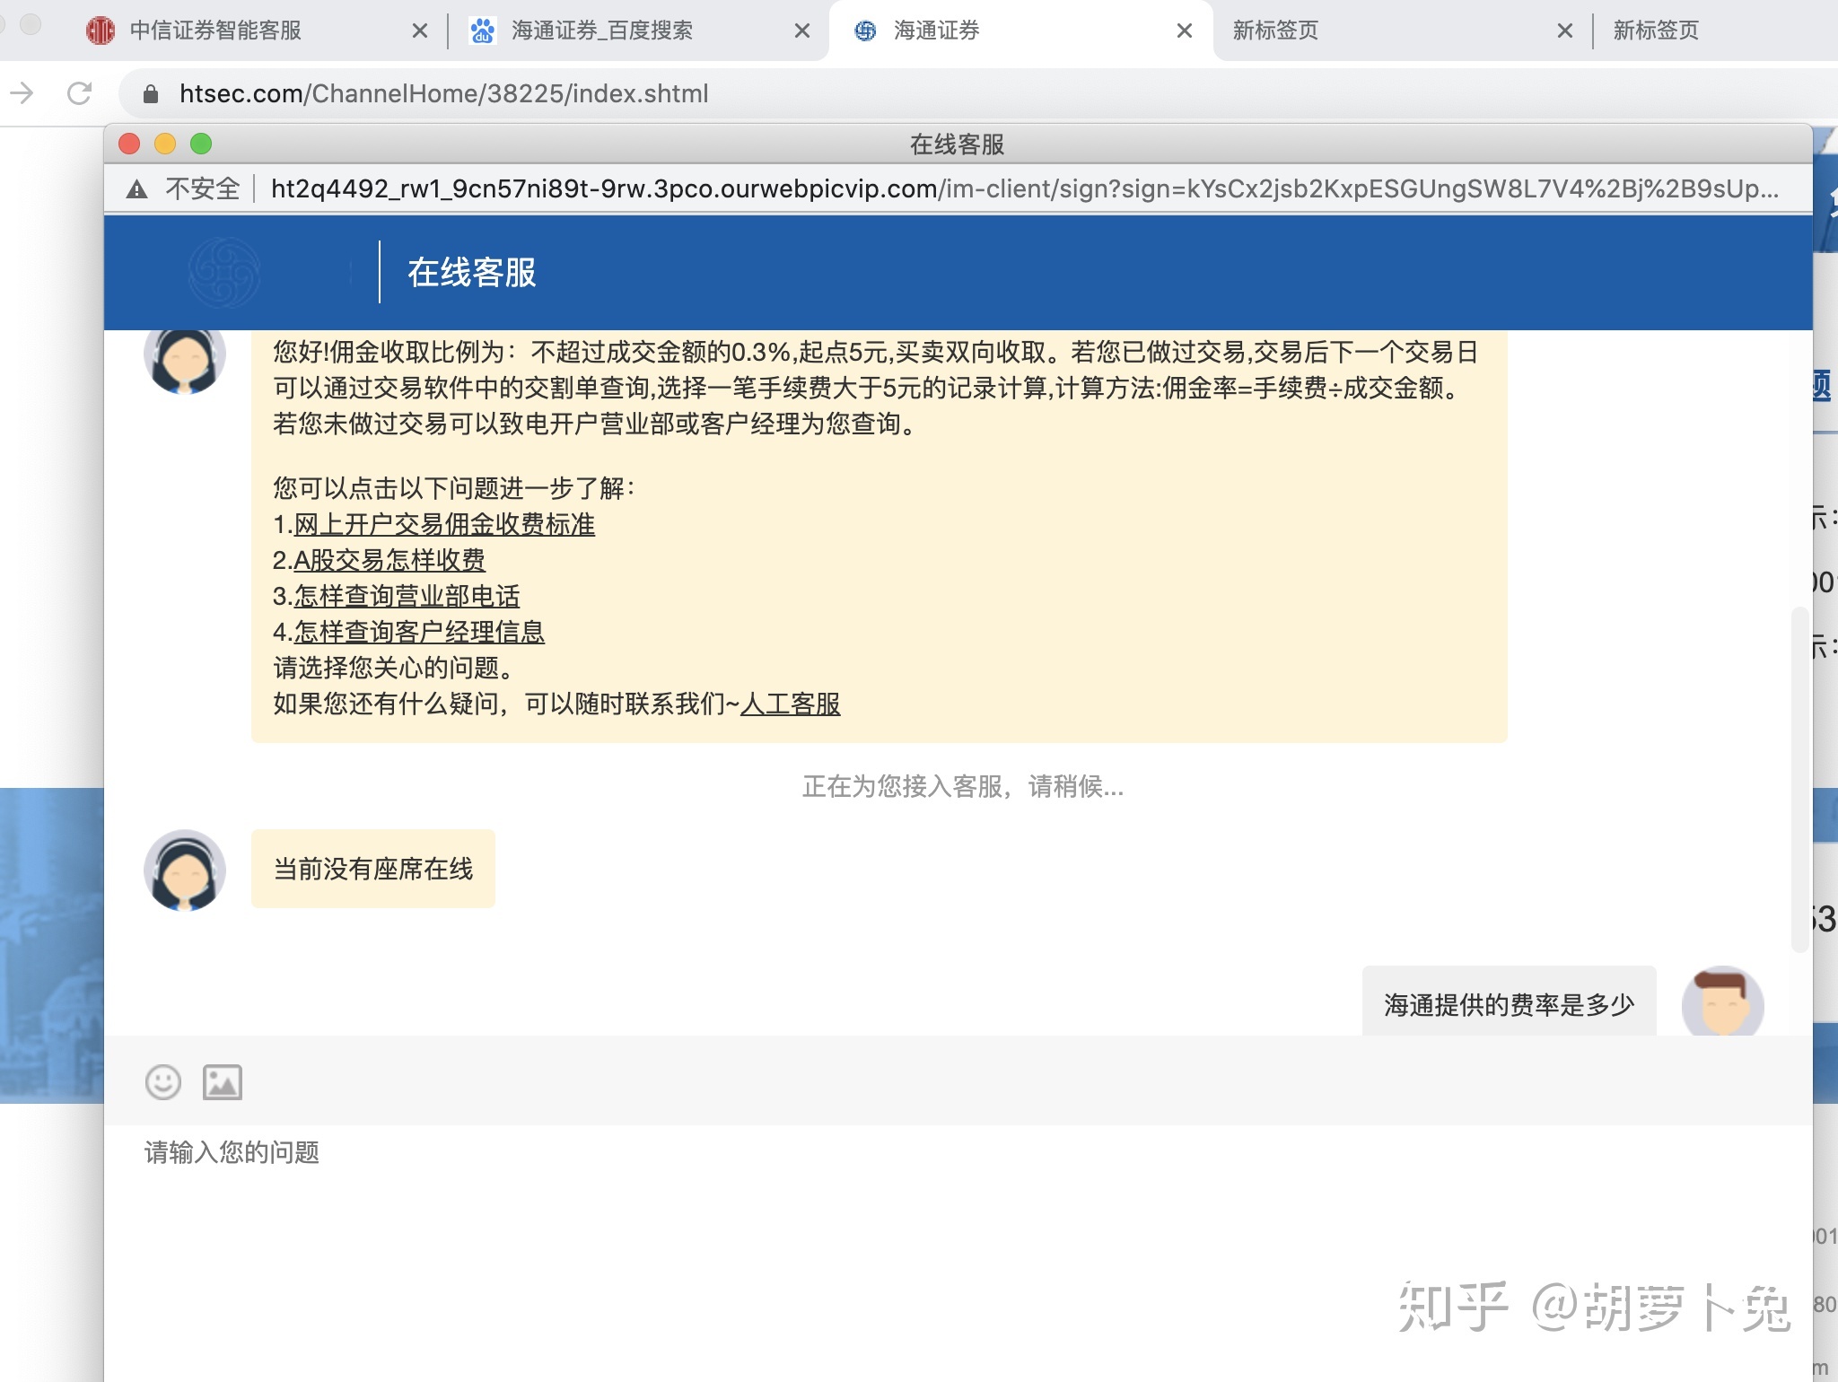
Task: Click the insecure warning triangle icon
Action: coord(136,188)
